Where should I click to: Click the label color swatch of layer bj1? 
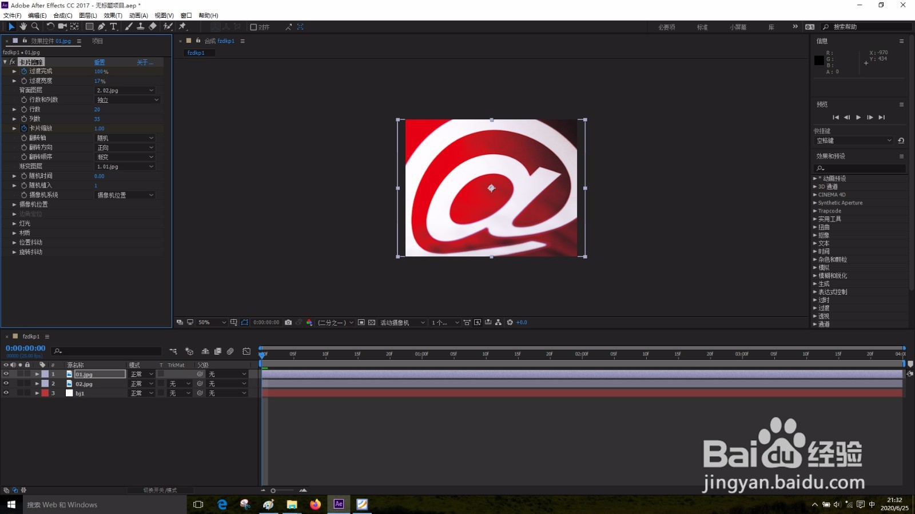click(x=45, y=393)
